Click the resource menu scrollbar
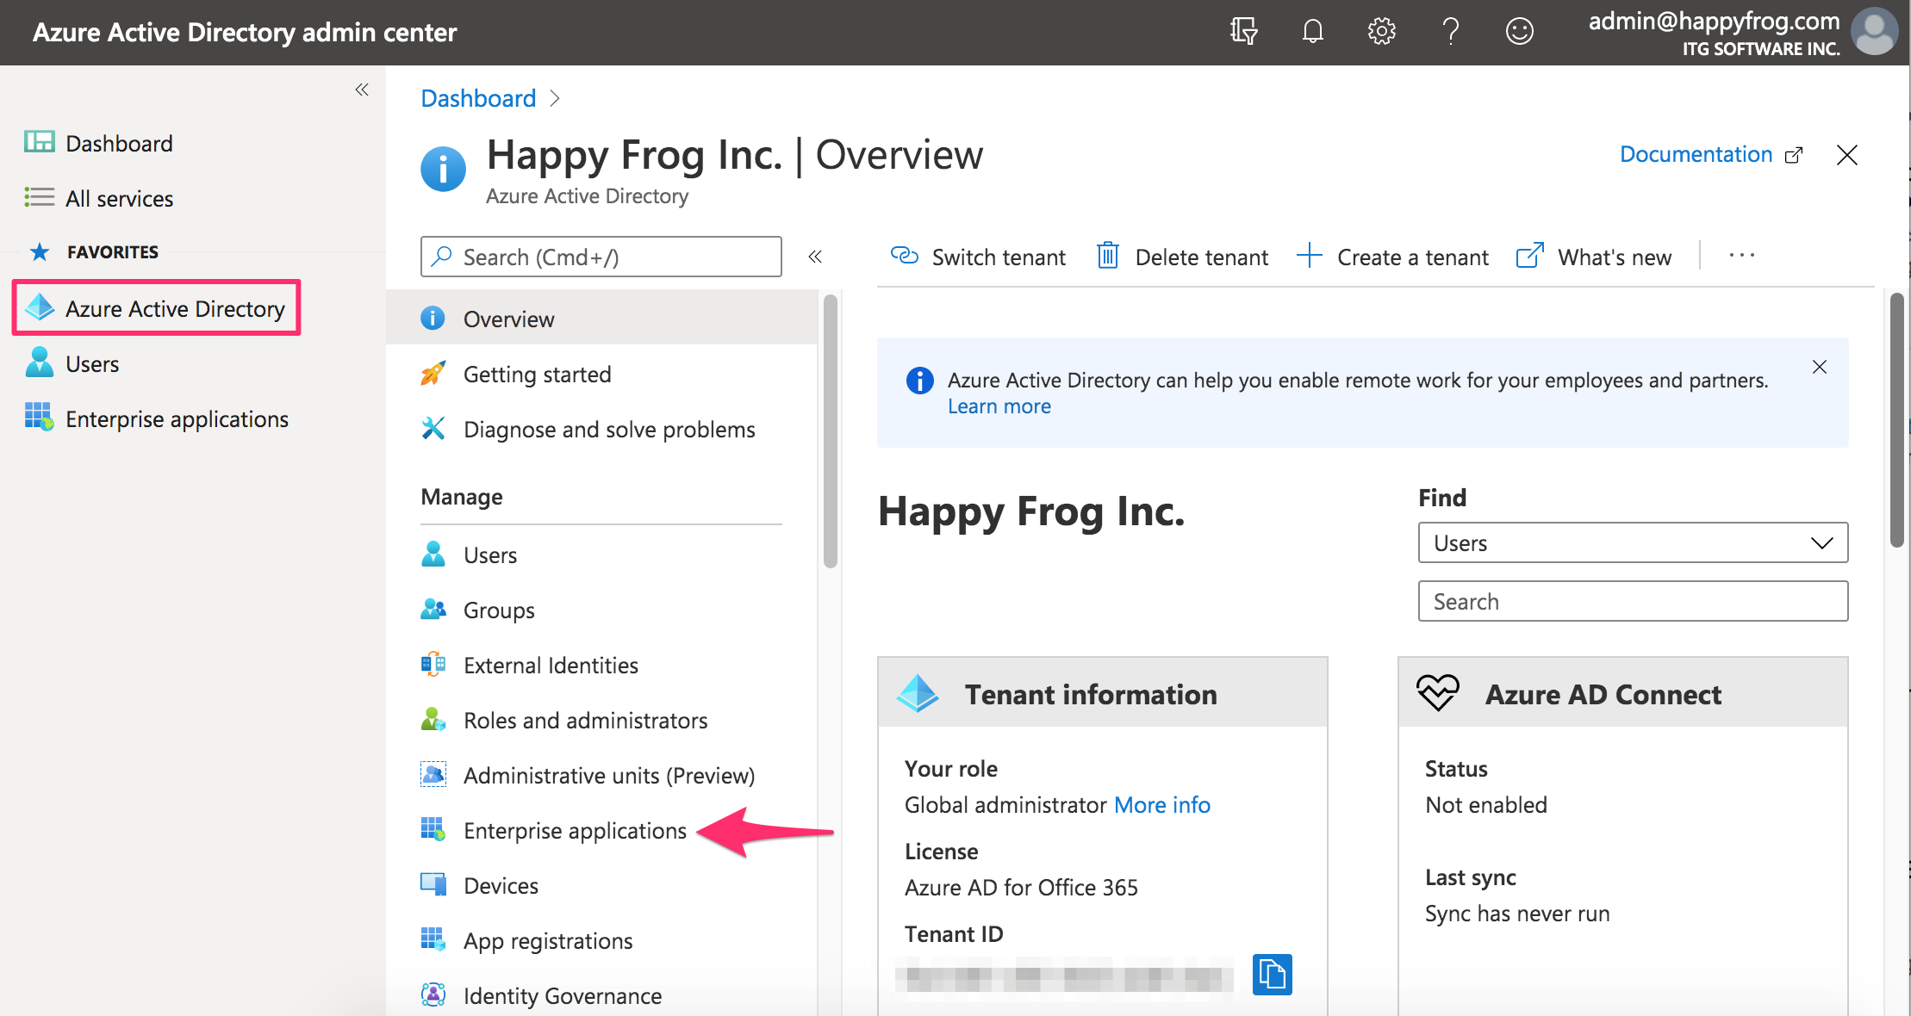This screenshot has width=1911, height=1016. pos(830,431)
